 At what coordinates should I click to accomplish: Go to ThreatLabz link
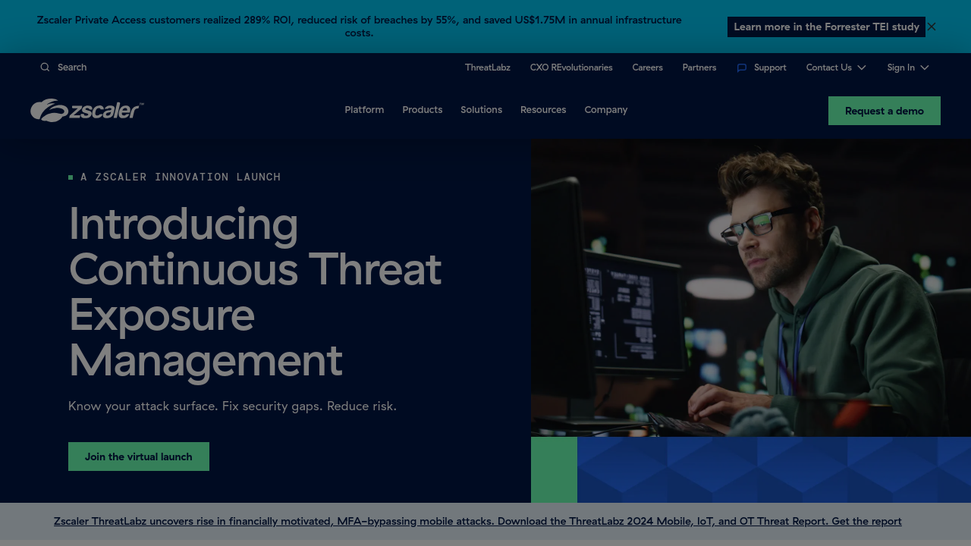(488, 67)
